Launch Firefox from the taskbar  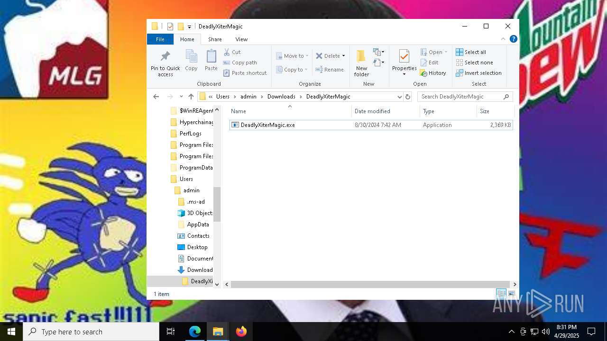point(241,332)
